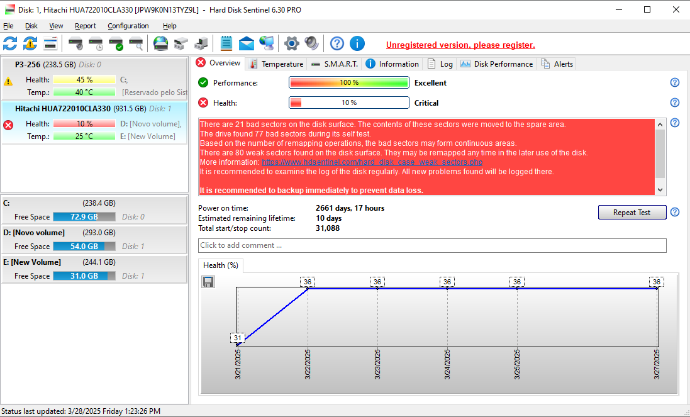Click the status bar last updated text
This screenshot has height=417, width=690.
click(x=81, y=411)
